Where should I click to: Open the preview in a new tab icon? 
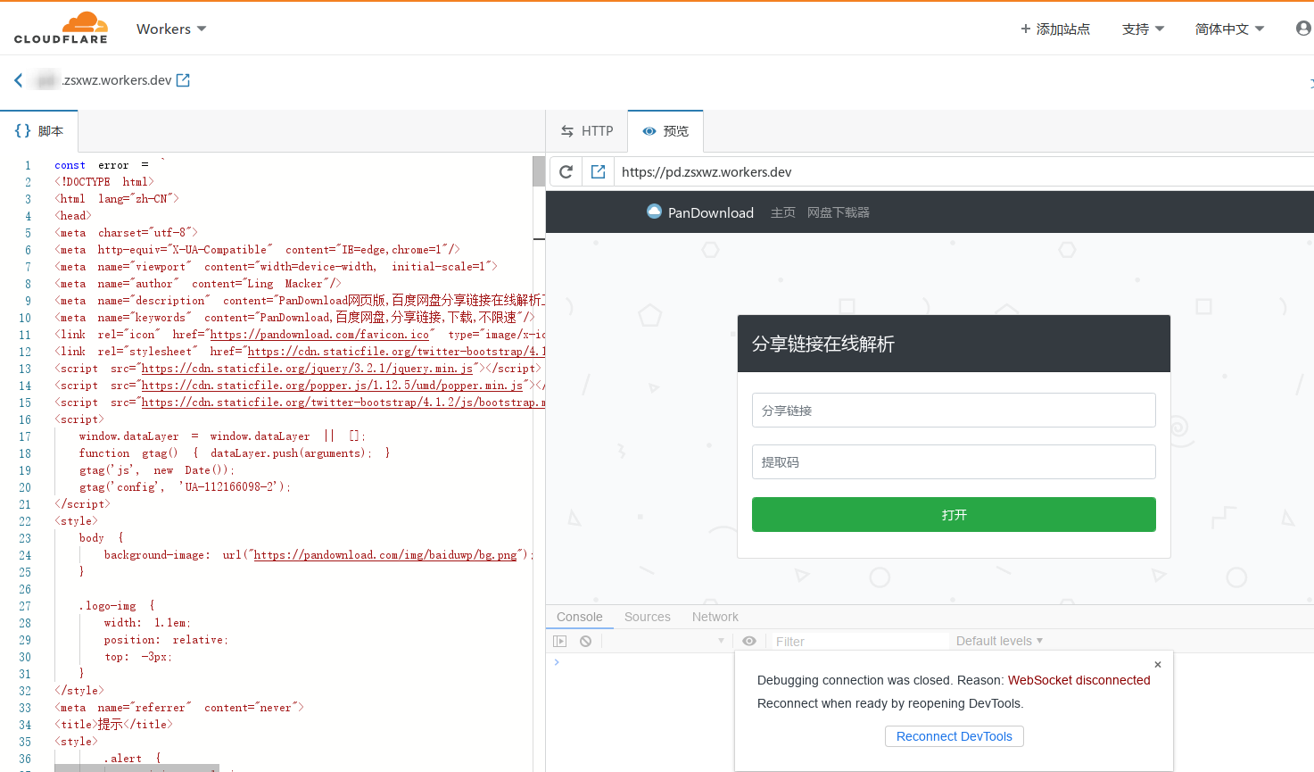point(598,171)
